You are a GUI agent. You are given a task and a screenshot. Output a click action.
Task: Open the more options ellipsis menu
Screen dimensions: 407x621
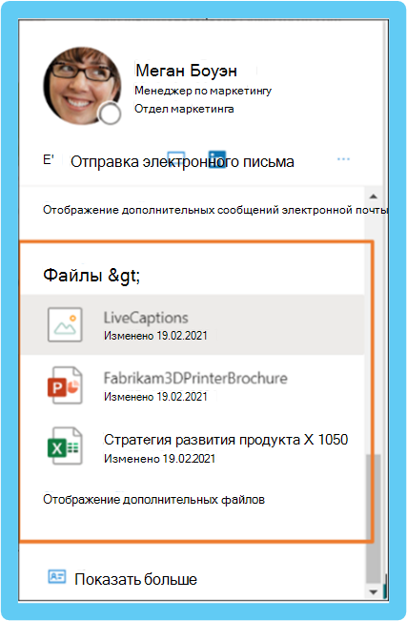click(x=343, y=159)
